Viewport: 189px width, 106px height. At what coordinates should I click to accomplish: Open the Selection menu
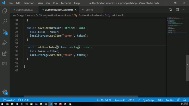[29, 3]
